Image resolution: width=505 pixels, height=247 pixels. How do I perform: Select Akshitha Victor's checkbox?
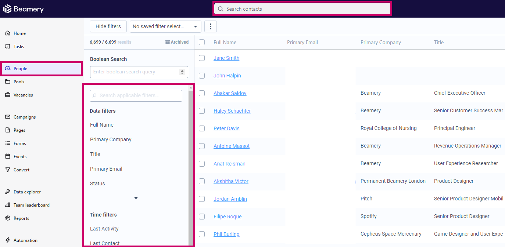coord(202,181)
